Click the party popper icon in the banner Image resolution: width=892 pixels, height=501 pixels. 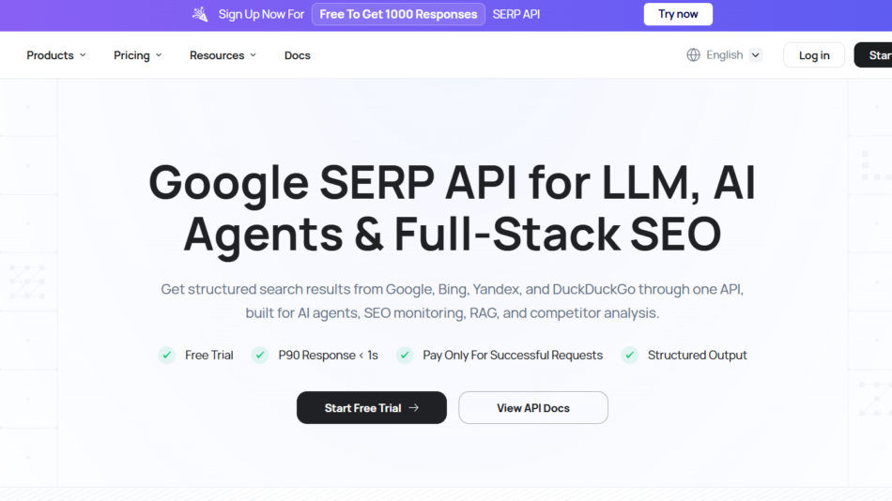click(200, 14)
